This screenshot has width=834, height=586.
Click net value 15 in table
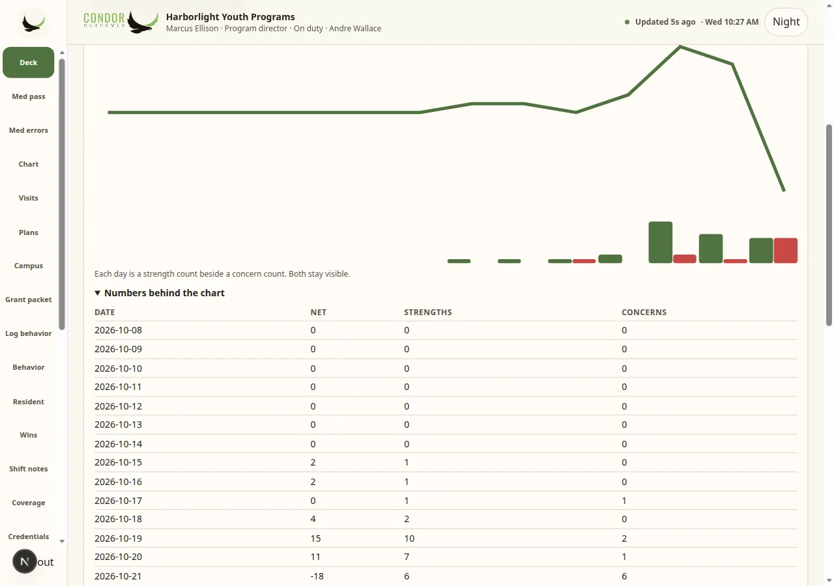316,538
